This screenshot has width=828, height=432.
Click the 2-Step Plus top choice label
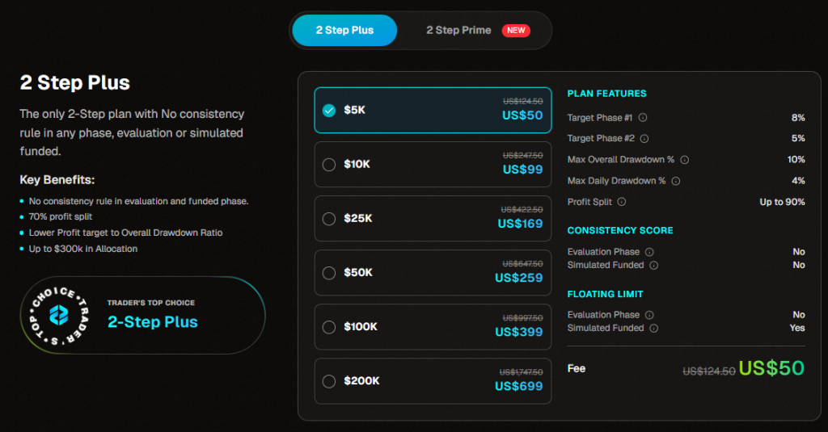pos(153,321)
